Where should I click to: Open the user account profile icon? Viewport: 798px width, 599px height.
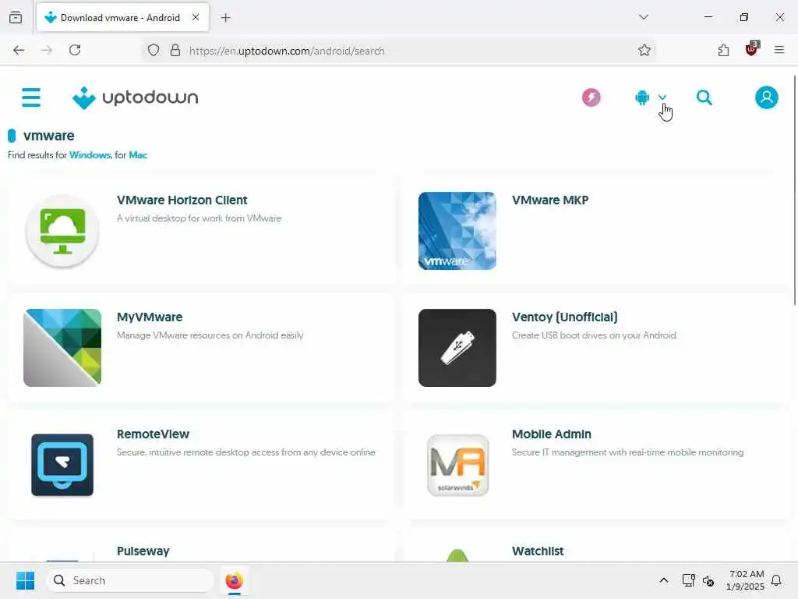click(x=767, y=97)
